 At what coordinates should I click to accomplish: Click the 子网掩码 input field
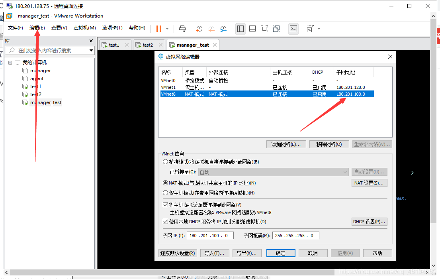pos(295,236)
